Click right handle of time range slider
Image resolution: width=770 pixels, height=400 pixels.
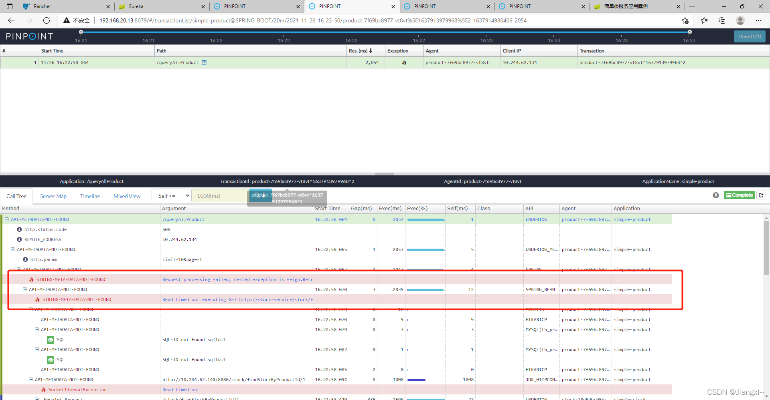click(x=689, y=32)
